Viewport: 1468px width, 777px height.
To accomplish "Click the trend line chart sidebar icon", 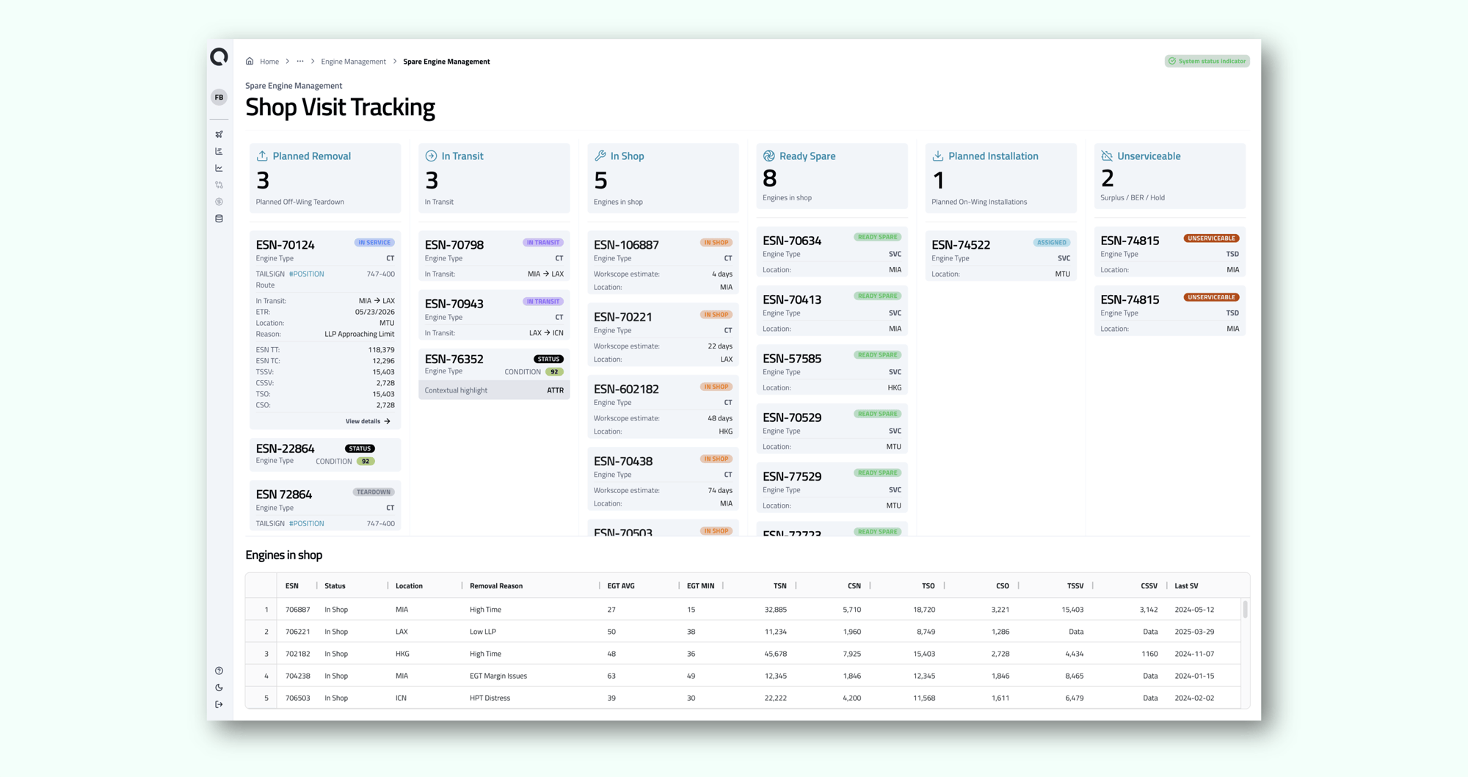I will [x=219, y=167].
